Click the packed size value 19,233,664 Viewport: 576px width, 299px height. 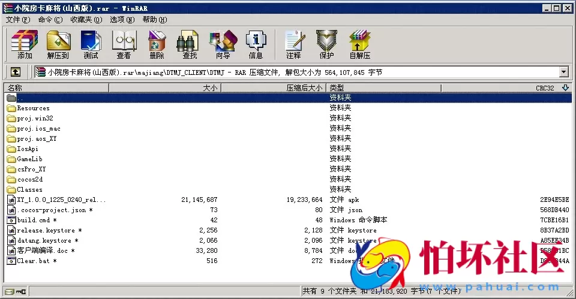pyautogui.click(x=305, y=200)
